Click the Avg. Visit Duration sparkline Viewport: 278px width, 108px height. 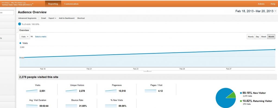click(x=32, y=106)
